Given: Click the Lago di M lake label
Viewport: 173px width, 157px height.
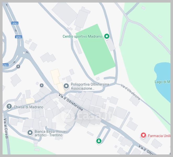Looking at the screenshot, I should click(163, 82).
